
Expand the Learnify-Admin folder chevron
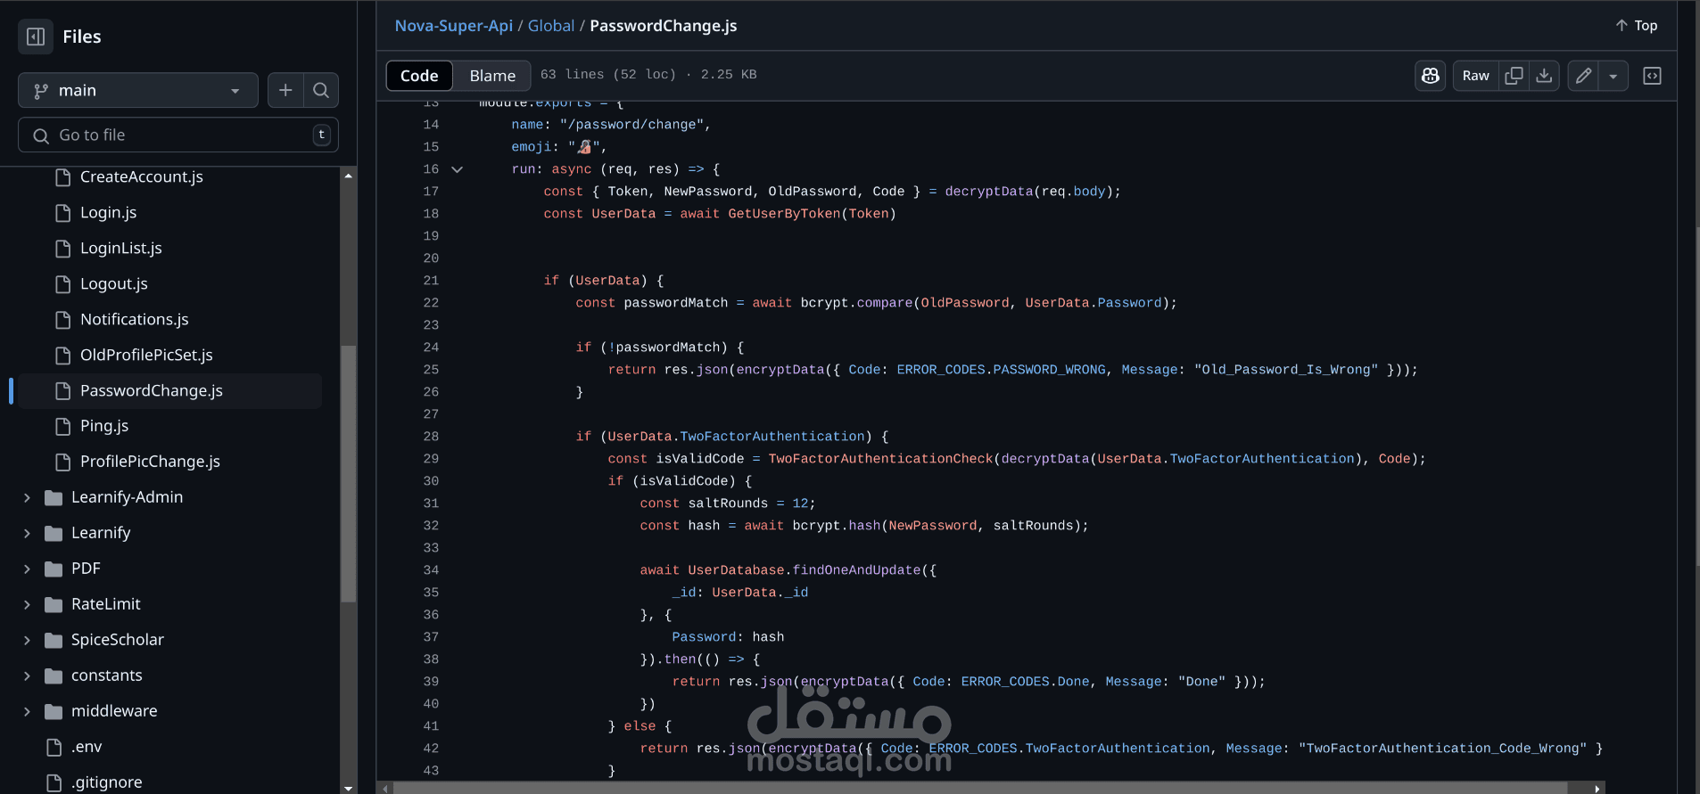click(x=27, y=497)
